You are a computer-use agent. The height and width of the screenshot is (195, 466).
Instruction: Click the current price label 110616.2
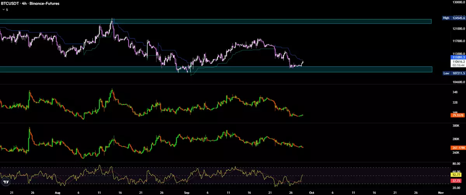(457, 61)
